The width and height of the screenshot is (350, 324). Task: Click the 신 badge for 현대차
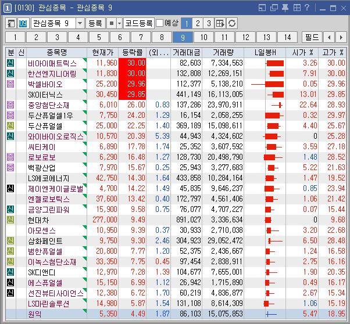(x=10, y=220)
